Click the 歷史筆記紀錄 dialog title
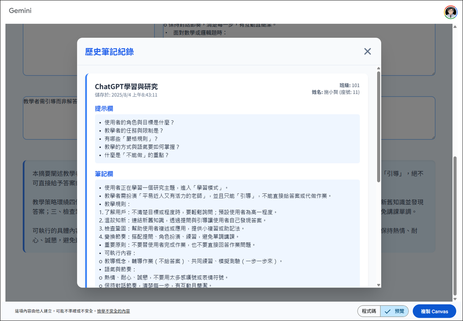This screenshot has height=321, width=463. point(109,52)
